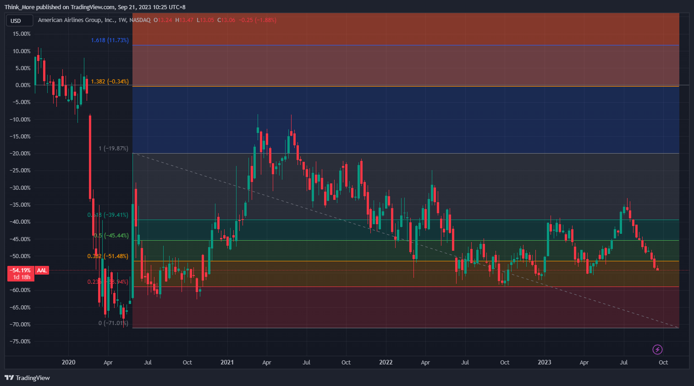The image size is (694, 386).
Task: Select the 1 (−19.87%) Fibonacci label
Action: click(x=114, y=149)
